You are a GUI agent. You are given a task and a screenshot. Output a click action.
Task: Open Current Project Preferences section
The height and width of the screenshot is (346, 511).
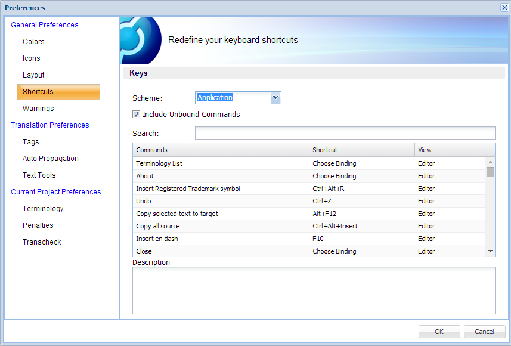(55, 191)
